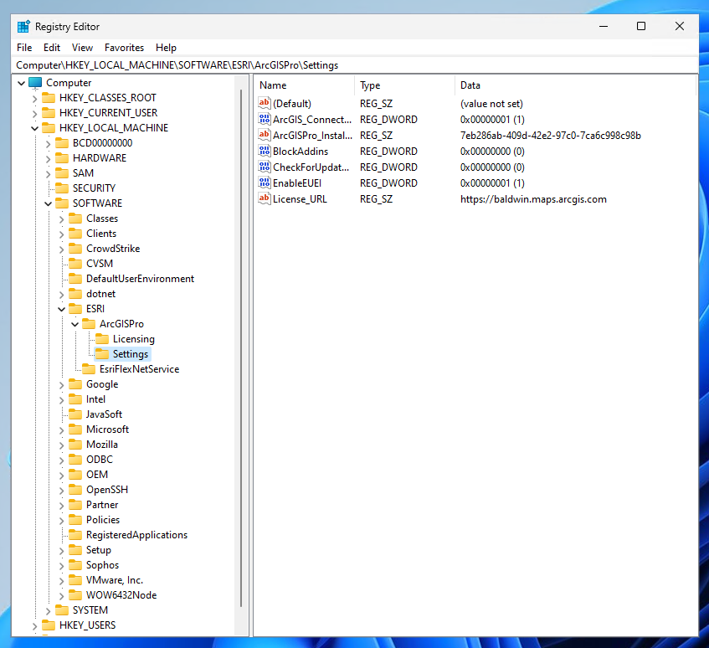Click the Policies folder icon
The image size is (709, 648).
[75, 520]
